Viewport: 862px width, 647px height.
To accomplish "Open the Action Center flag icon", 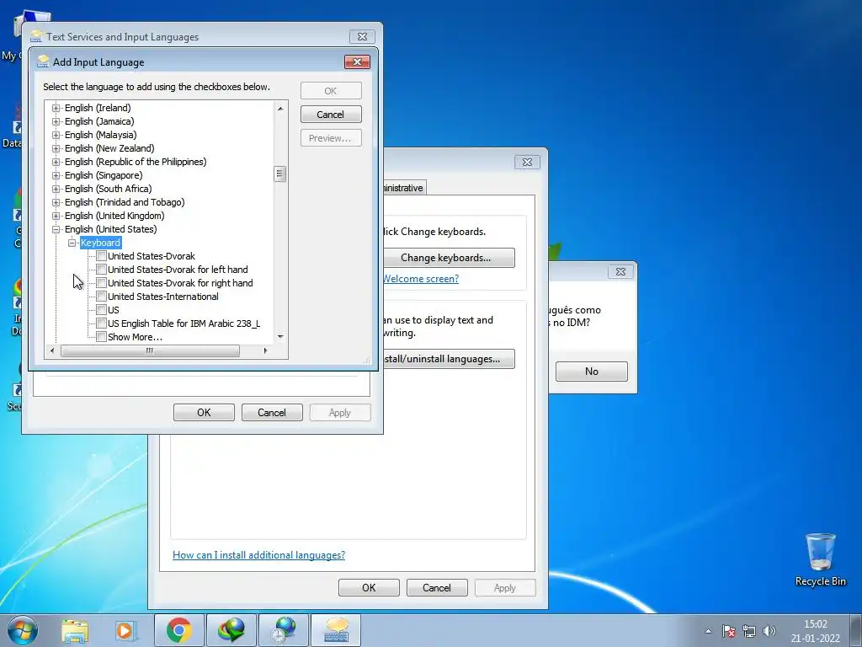I will click(729, 631).
